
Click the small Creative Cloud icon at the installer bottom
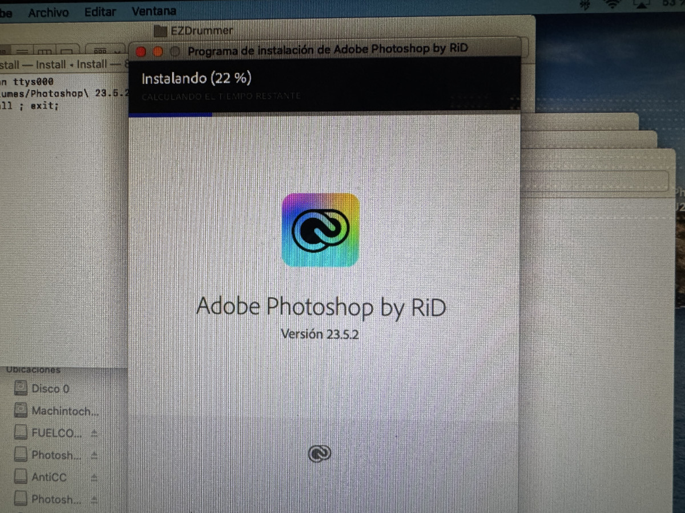[x=320, y=453]
